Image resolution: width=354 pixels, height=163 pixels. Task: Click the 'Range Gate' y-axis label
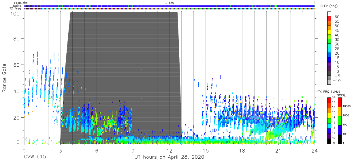click(x=4, y=78)
